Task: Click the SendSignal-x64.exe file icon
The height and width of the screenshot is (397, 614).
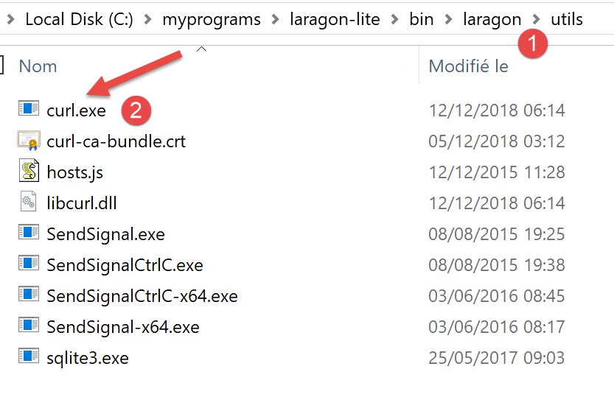Action: point(28,326)
